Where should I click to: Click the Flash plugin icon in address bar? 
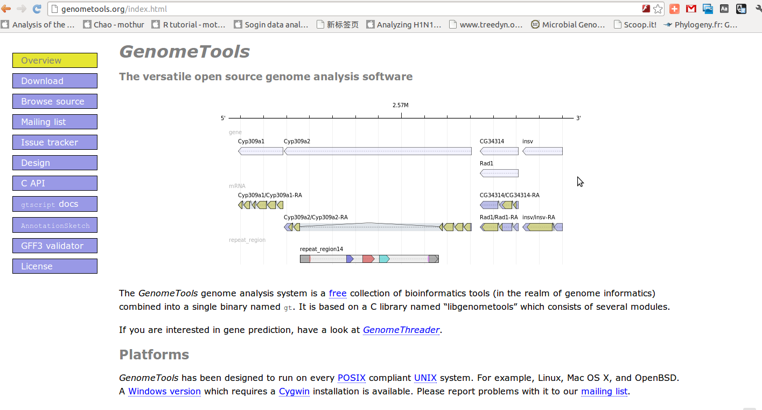(x=646, y=9)
